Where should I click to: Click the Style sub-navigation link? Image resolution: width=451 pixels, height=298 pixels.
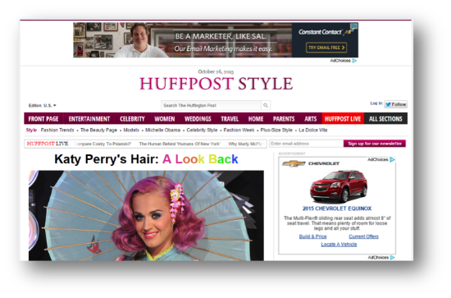(x=31, y=131)
